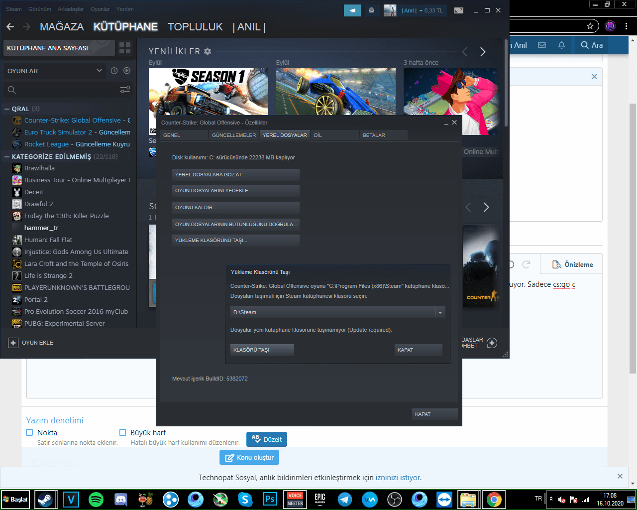Open the friends chat plus icon

tap(492, 343)
